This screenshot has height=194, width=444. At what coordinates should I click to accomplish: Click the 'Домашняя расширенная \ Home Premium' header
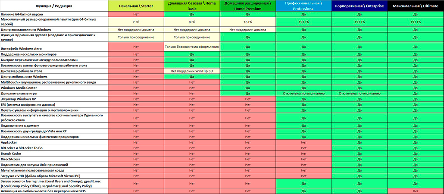pos(247,6)
